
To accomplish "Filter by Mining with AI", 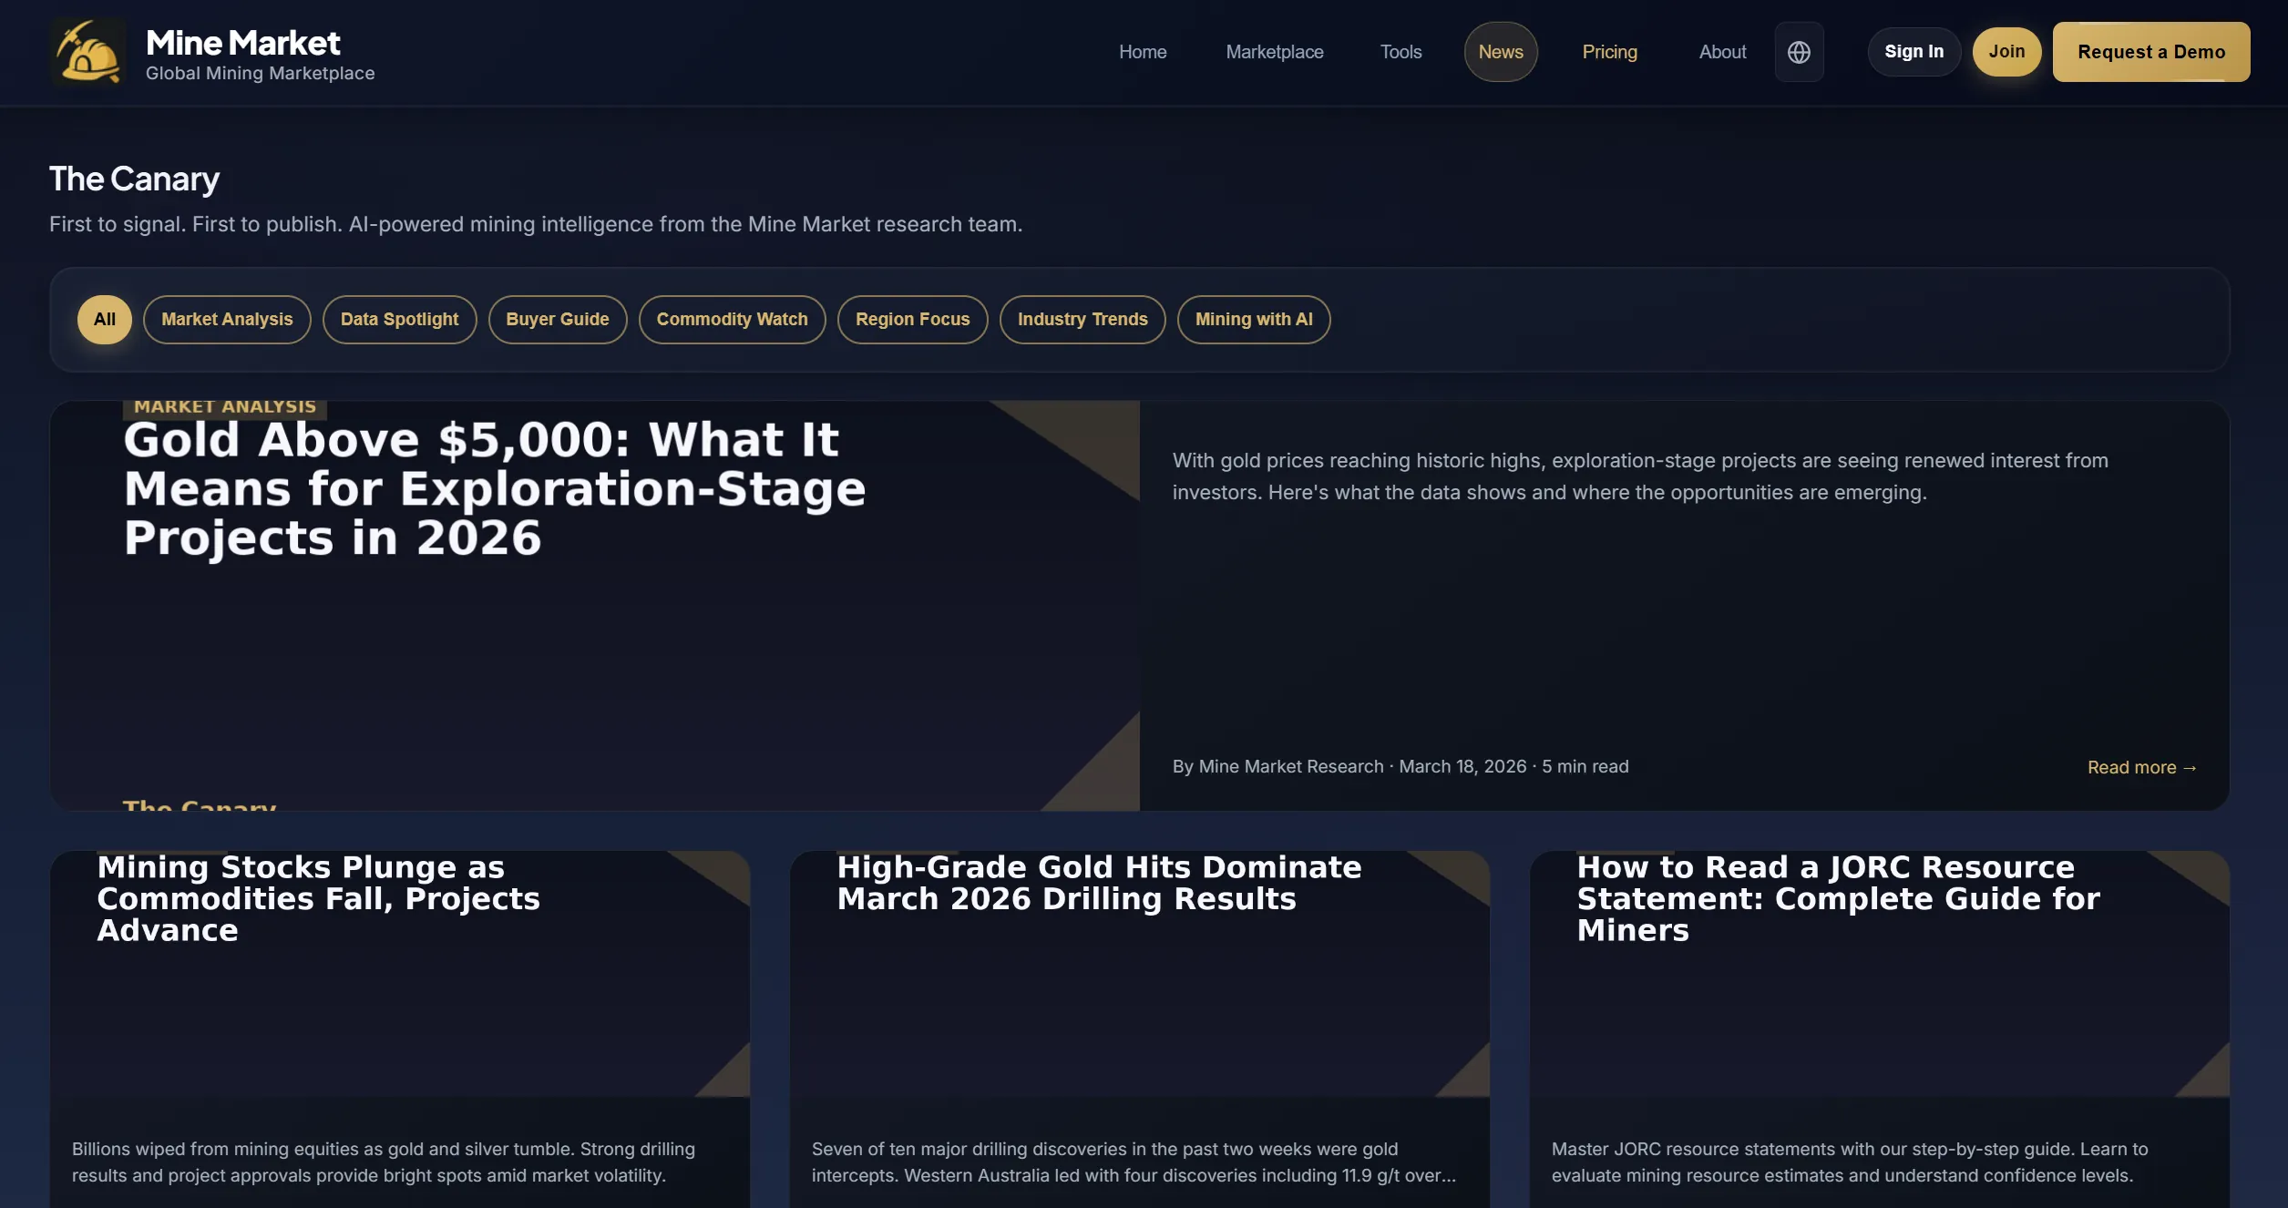I will [1253, 320].
